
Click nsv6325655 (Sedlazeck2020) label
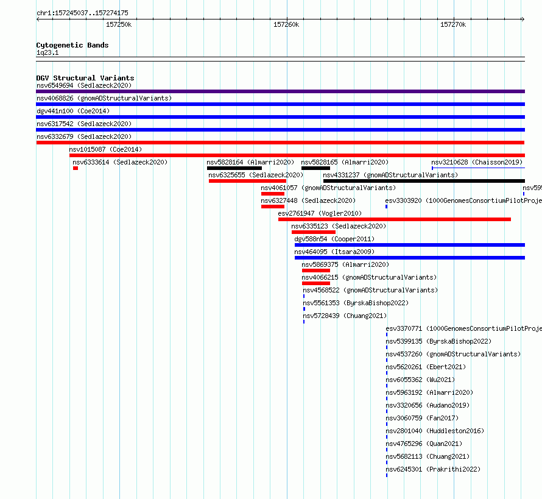(256, 175)
